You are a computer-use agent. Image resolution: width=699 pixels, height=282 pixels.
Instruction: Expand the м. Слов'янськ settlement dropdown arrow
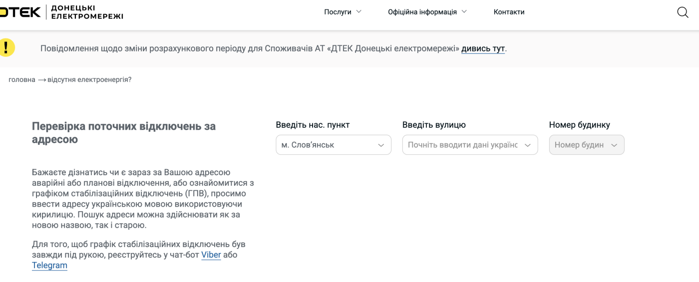coord(381,145)
